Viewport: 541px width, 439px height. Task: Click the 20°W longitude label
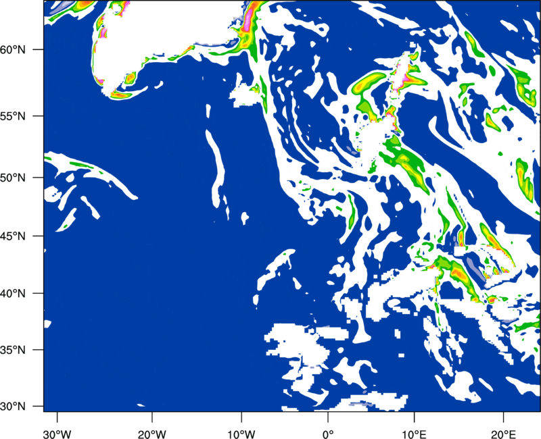point(151,434)
